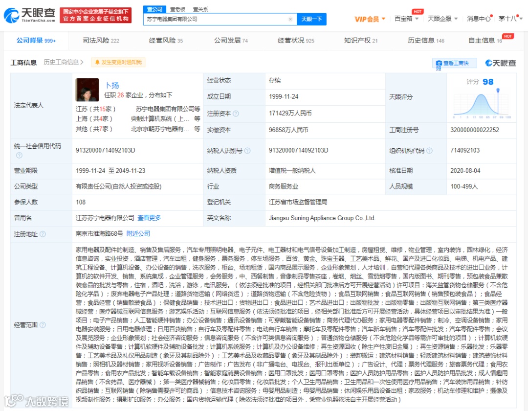This screenshot has height=411, width=528.
Task: Expand the 天眼企服 dropdown
Action: click(442, 19)
